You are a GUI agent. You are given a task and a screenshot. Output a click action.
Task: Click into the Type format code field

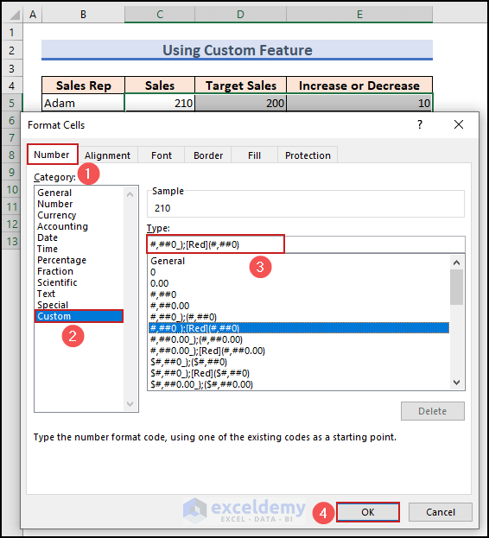click(x=306, y=244)
